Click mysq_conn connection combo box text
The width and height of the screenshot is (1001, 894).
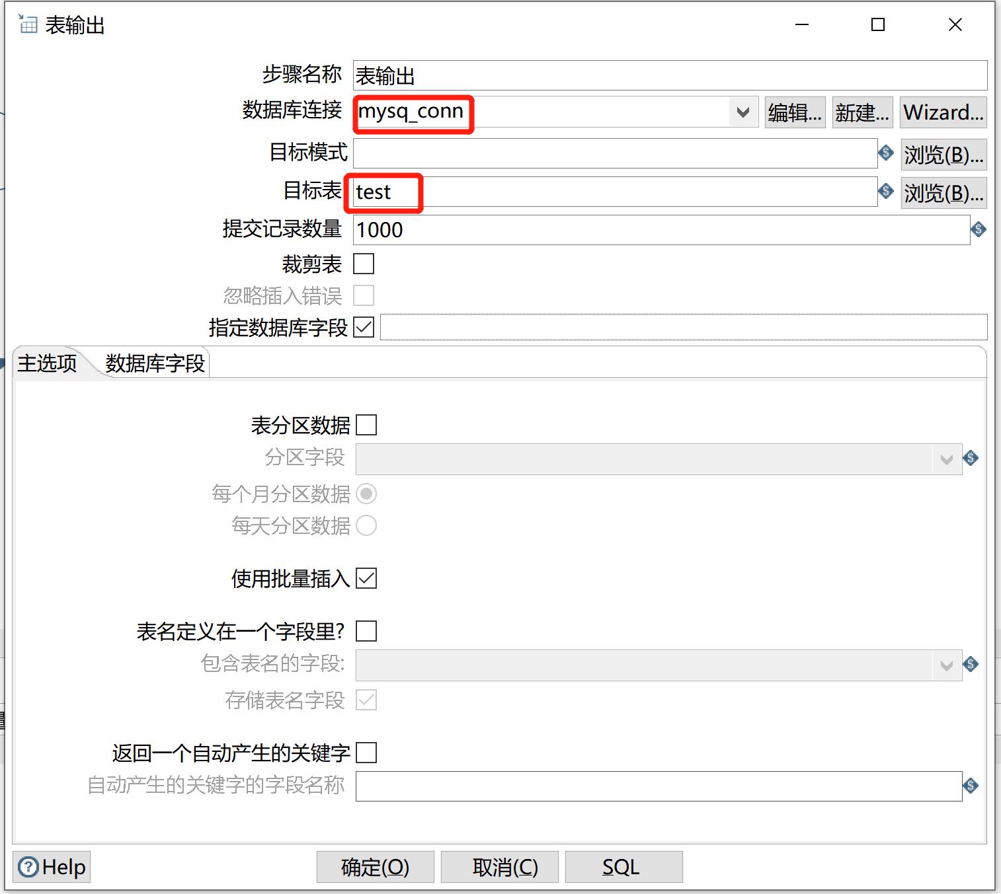[x=411, y=112]
